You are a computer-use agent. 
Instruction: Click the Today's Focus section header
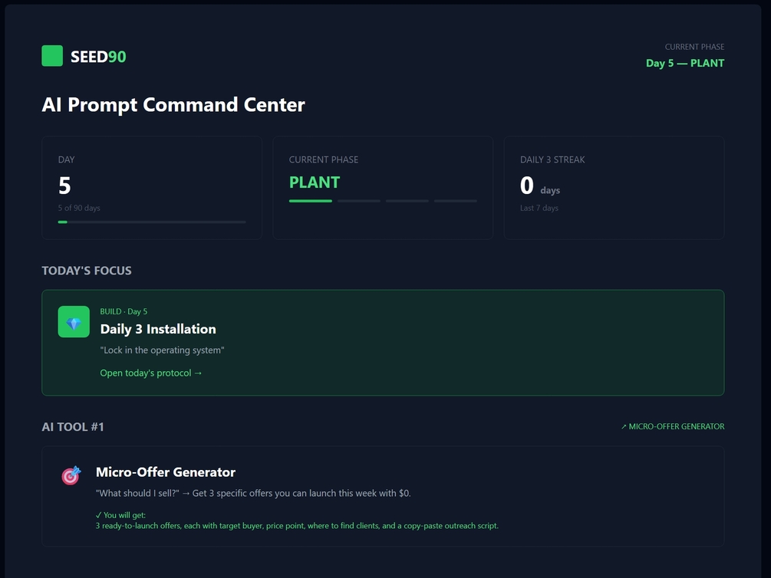87,271
